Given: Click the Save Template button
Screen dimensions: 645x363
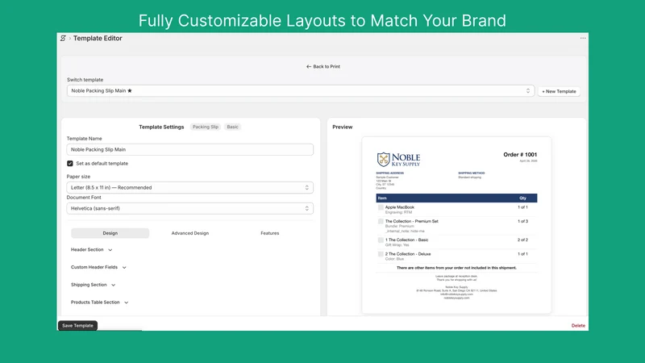Looking at the screenshot, I should point(77,326).
